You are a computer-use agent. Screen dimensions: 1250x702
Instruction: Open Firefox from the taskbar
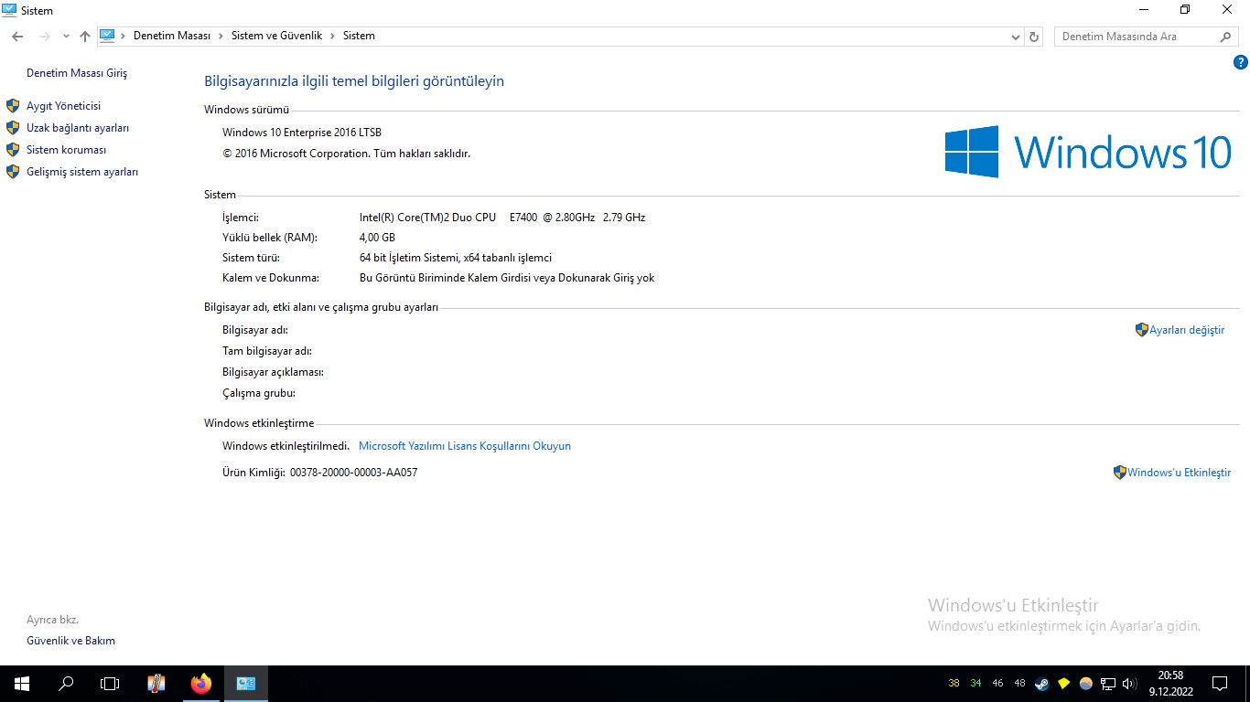pos(200,684)
